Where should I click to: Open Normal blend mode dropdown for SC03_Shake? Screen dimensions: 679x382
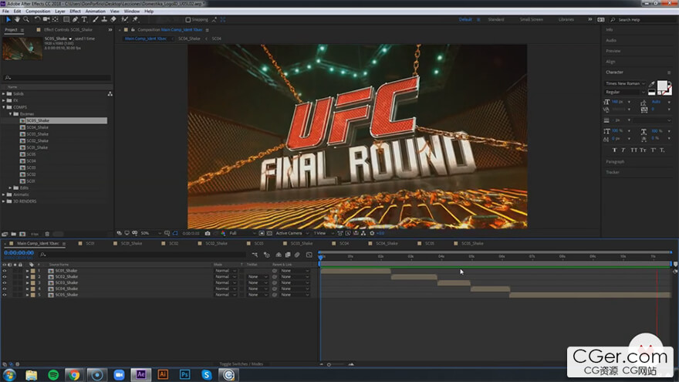(x=225, y=282)
